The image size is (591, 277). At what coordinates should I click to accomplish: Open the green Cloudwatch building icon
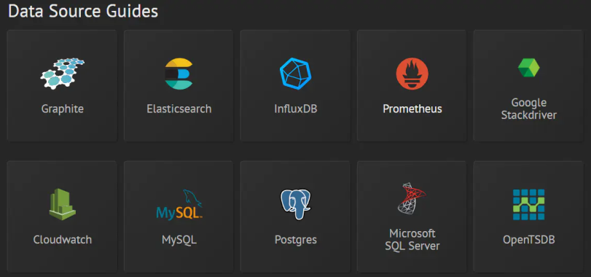pyautogui.click(x=62, y=204)
